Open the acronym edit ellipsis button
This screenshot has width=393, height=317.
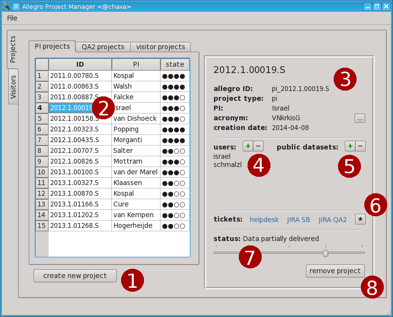point(360,118)
